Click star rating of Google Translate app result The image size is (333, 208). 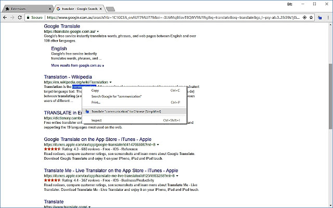[x=52, y=149]
